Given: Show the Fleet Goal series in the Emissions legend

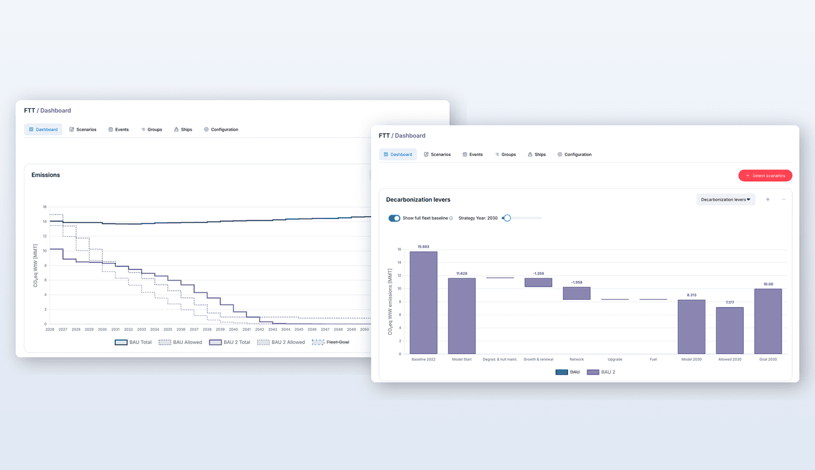Looking at the screenshot, I should (330, 342).
